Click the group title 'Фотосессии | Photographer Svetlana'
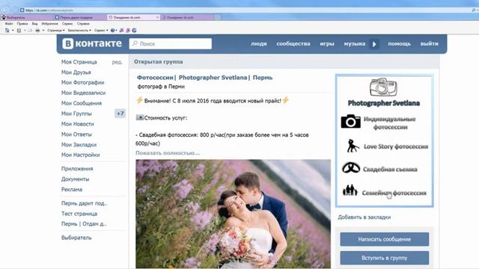The width and height of the screenshot is (479, 269). (204, 78)
